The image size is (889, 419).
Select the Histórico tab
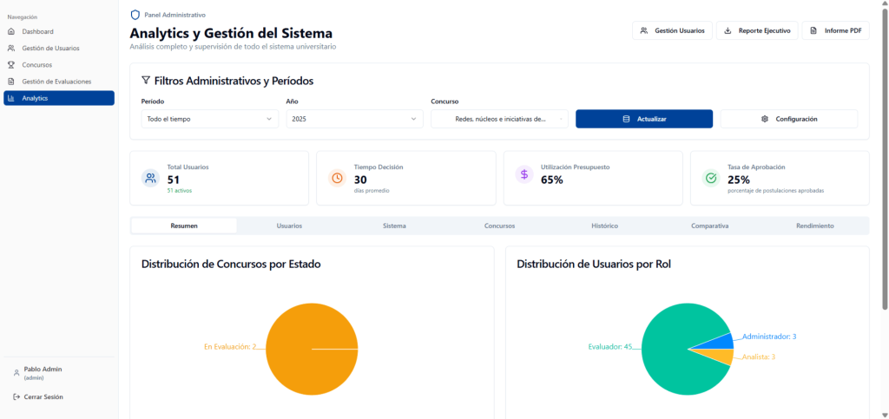click(x=604, y=226)
